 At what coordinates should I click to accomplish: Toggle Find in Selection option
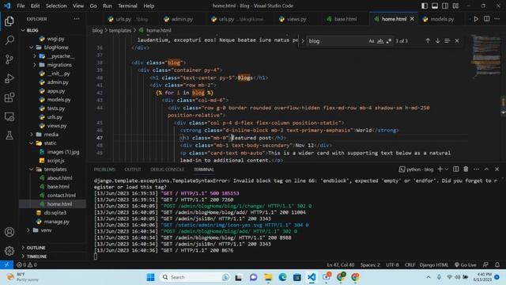pyautogui.click(x=447, y=40)
